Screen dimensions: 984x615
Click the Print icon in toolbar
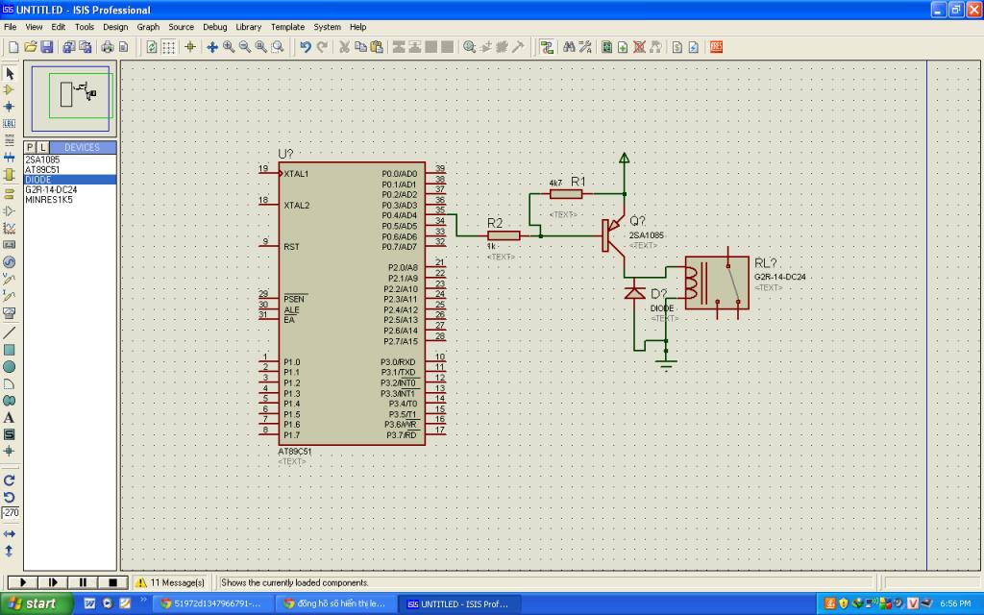point(107,46)
